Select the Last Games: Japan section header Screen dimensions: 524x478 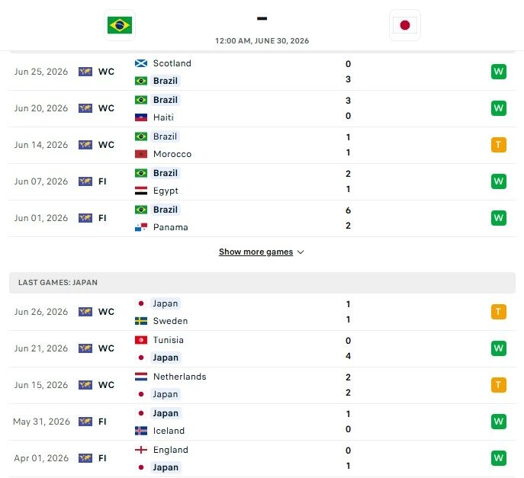tap(262, 283)
